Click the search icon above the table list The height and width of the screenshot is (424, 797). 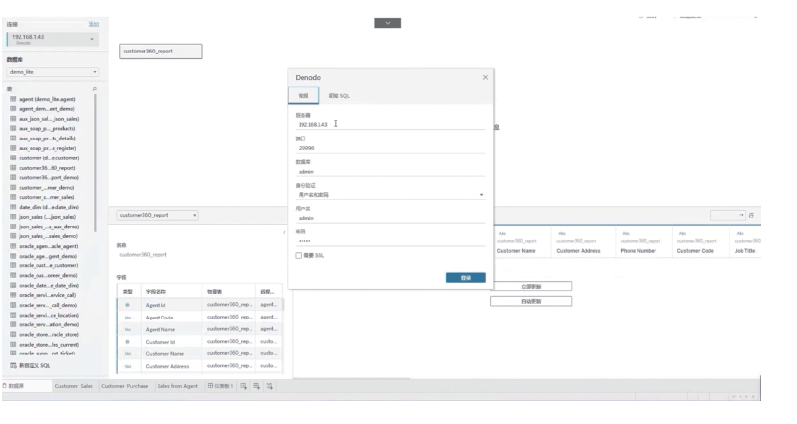pyautogui.click(x=94, y=90)
